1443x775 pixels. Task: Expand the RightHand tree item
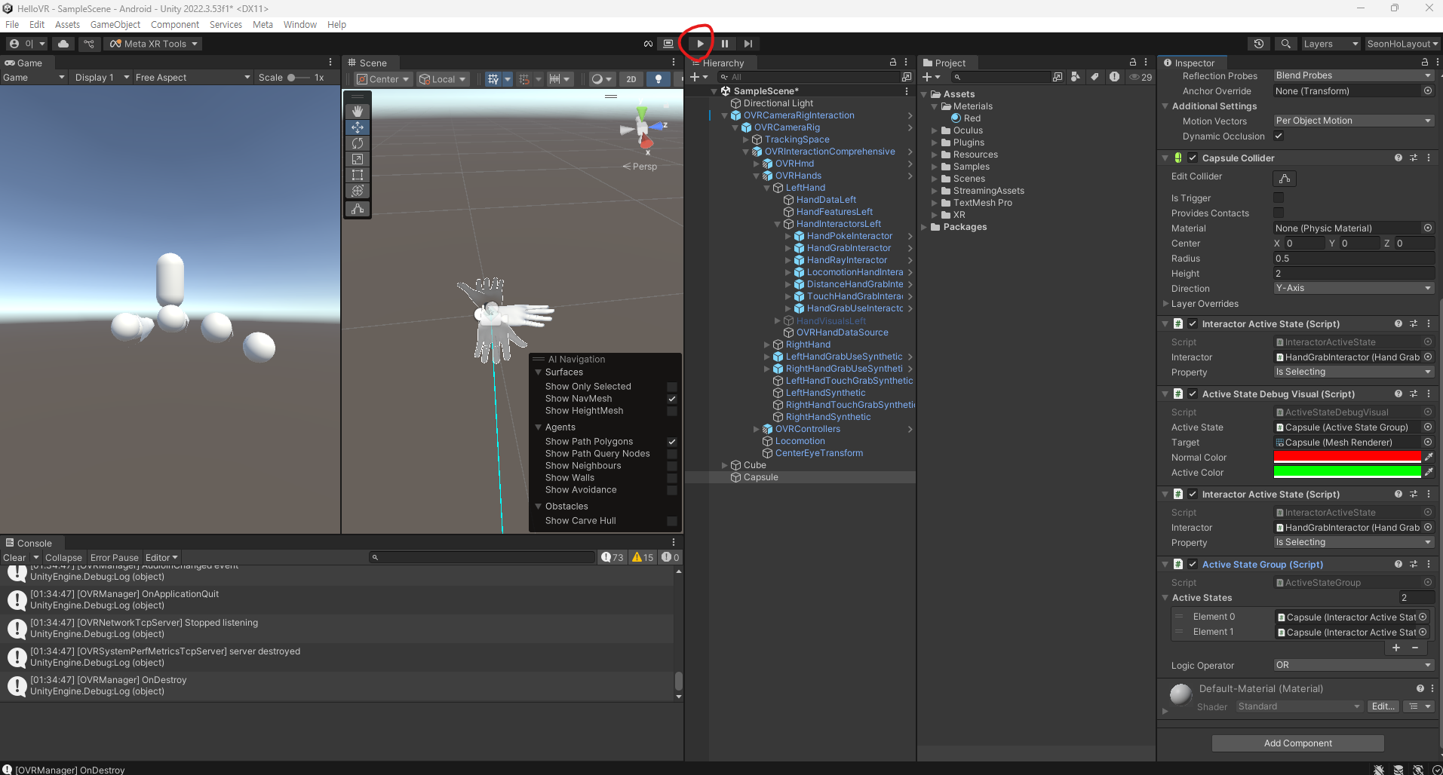(767, 345)
